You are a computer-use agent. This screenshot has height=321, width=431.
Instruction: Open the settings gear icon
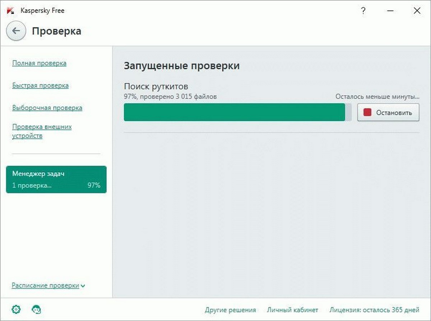point(16,309)
